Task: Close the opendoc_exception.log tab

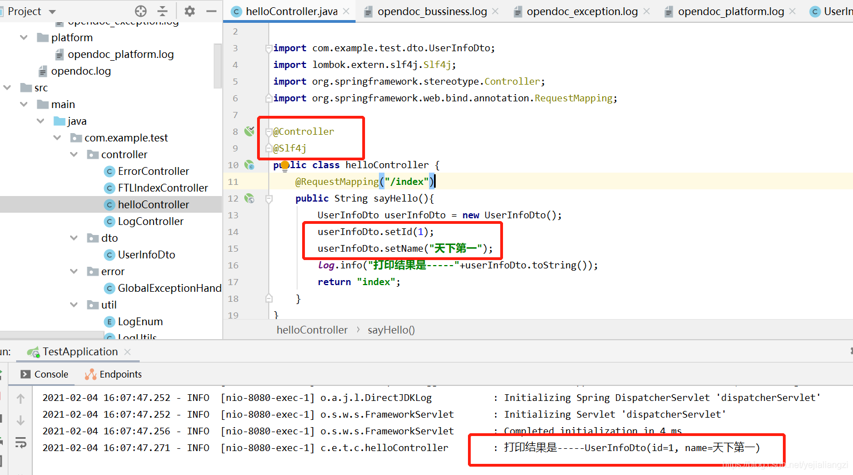Action: [647, 11]
